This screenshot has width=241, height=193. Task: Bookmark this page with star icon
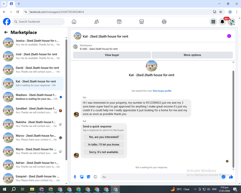click(x=221, y=12)
